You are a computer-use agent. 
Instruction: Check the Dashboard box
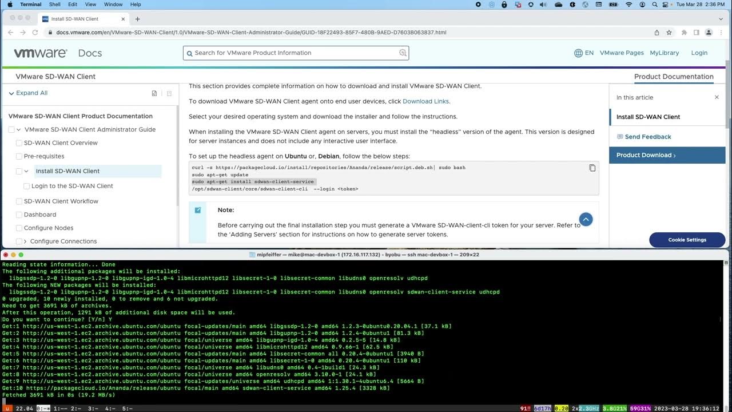[x=19, y=215]
